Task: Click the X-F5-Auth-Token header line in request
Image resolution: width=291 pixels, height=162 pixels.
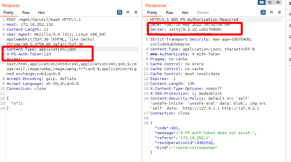Action: (x=29, y=54)
